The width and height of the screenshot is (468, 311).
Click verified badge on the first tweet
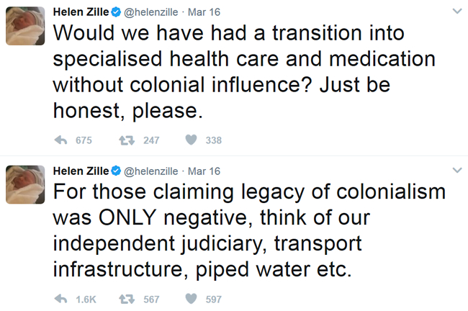click(x=116, y=12)
